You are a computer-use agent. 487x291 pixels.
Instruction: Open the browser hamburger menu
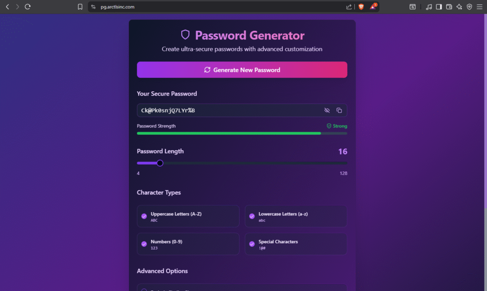479,7
